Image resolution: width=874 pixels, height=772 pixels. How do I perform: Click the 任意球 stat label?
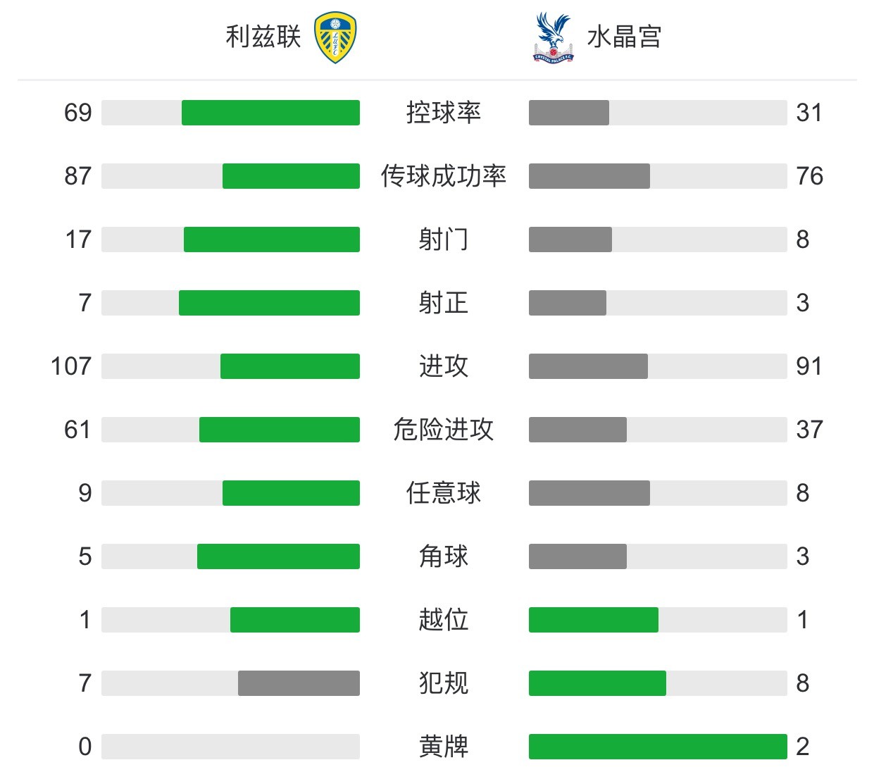tap(444, 493)
